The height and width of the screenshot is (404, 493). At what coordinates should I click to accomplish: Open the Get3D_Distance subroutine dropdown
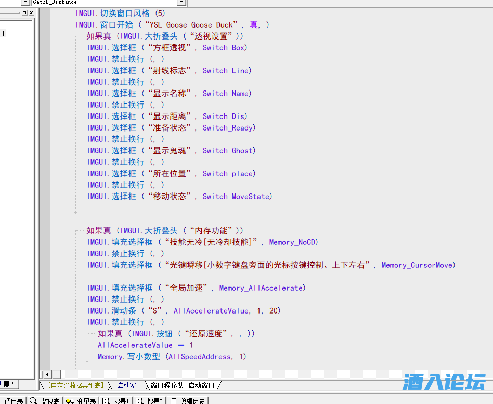(181, 3)
